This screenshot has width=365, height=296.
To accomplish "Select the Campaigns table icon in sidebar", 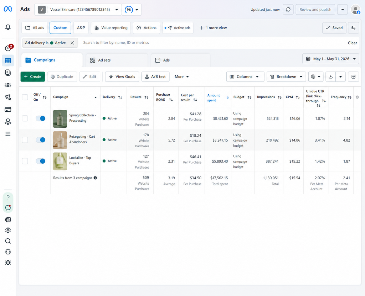I will 8,60.
